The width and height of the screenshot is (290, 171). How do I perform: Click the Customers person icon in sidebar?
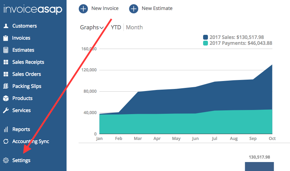pyautogui.click(x=6, y=26)
